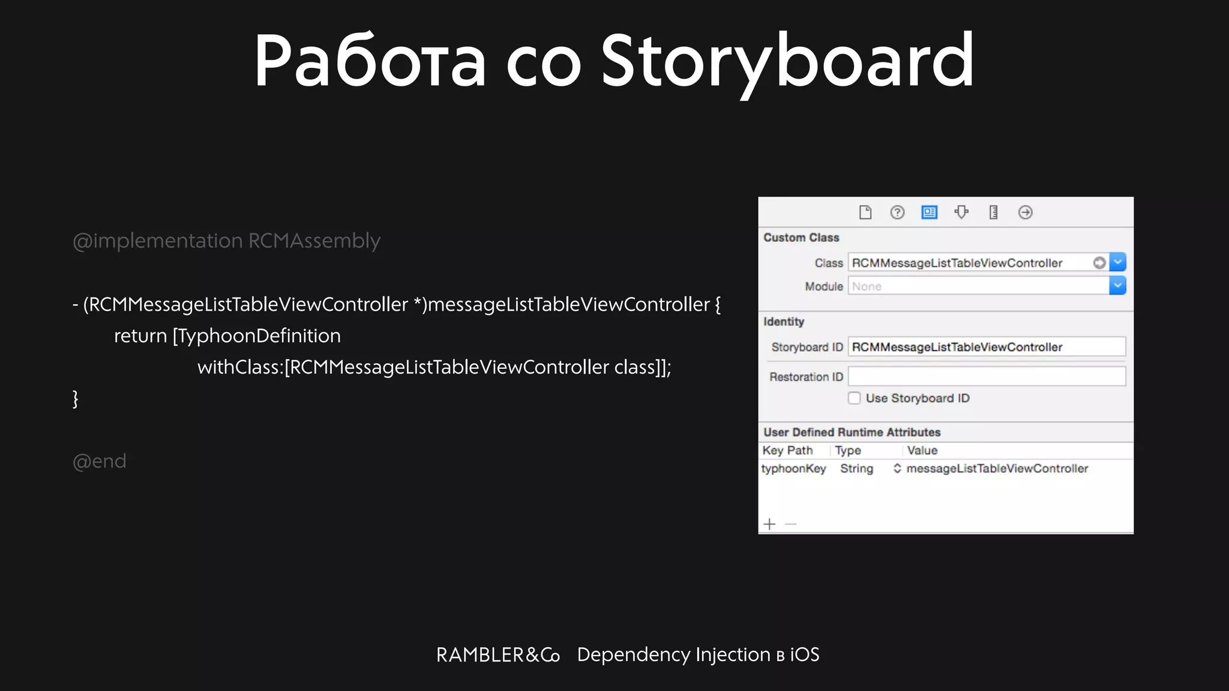Click the Key Path column header
The height and width of the screenshot is (691, 1229).
[x=787, y=450]
